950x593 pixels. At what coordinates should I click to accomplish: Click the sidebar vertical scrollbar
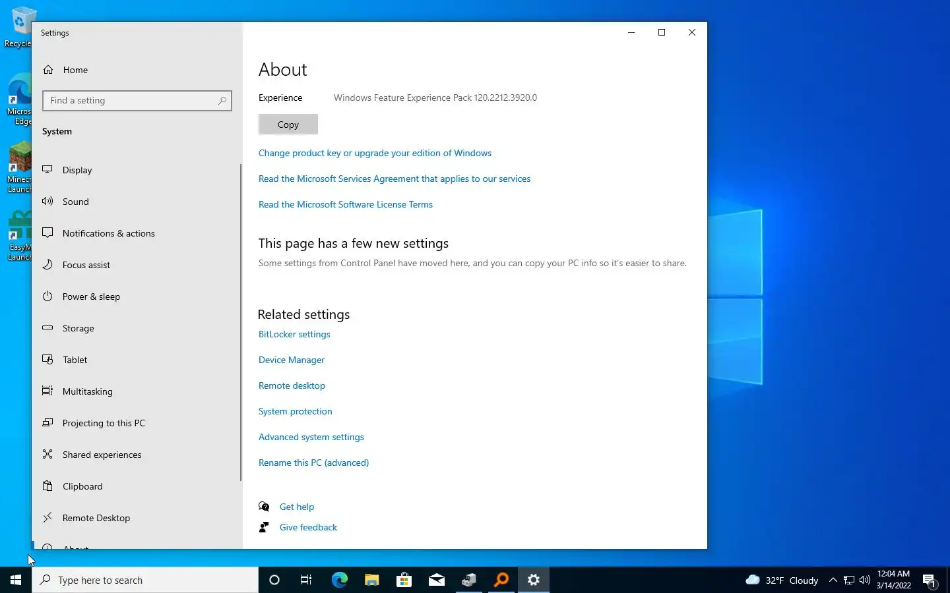pos(241,322)
